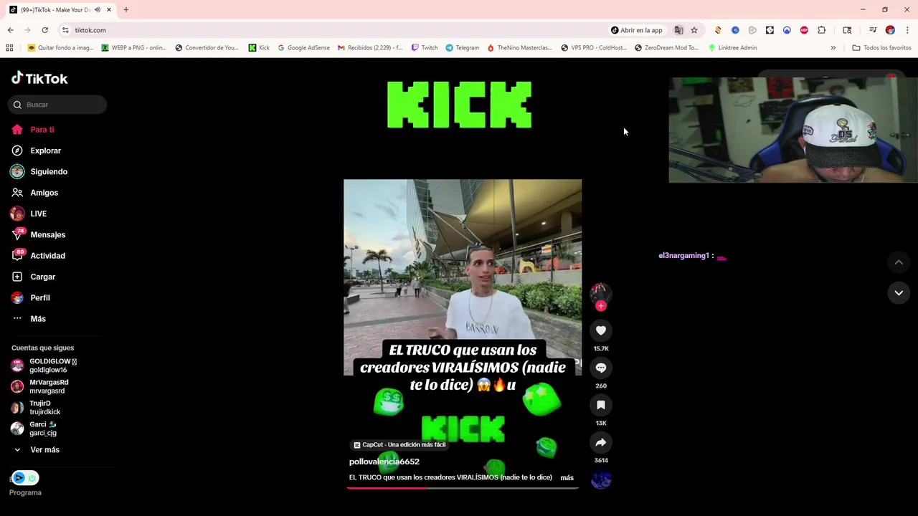The image size is (918, 516).
Task: Reload the TikTok page
Action: pos(44,30)
